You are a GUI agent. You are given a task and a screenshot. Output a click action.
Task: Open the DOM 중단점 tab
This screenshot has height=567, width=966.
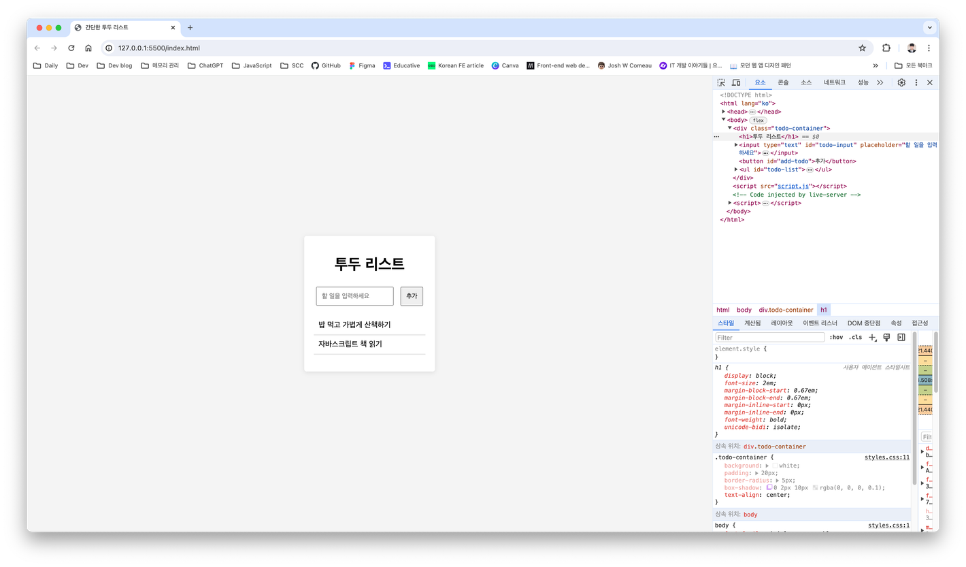coord(864,323)
